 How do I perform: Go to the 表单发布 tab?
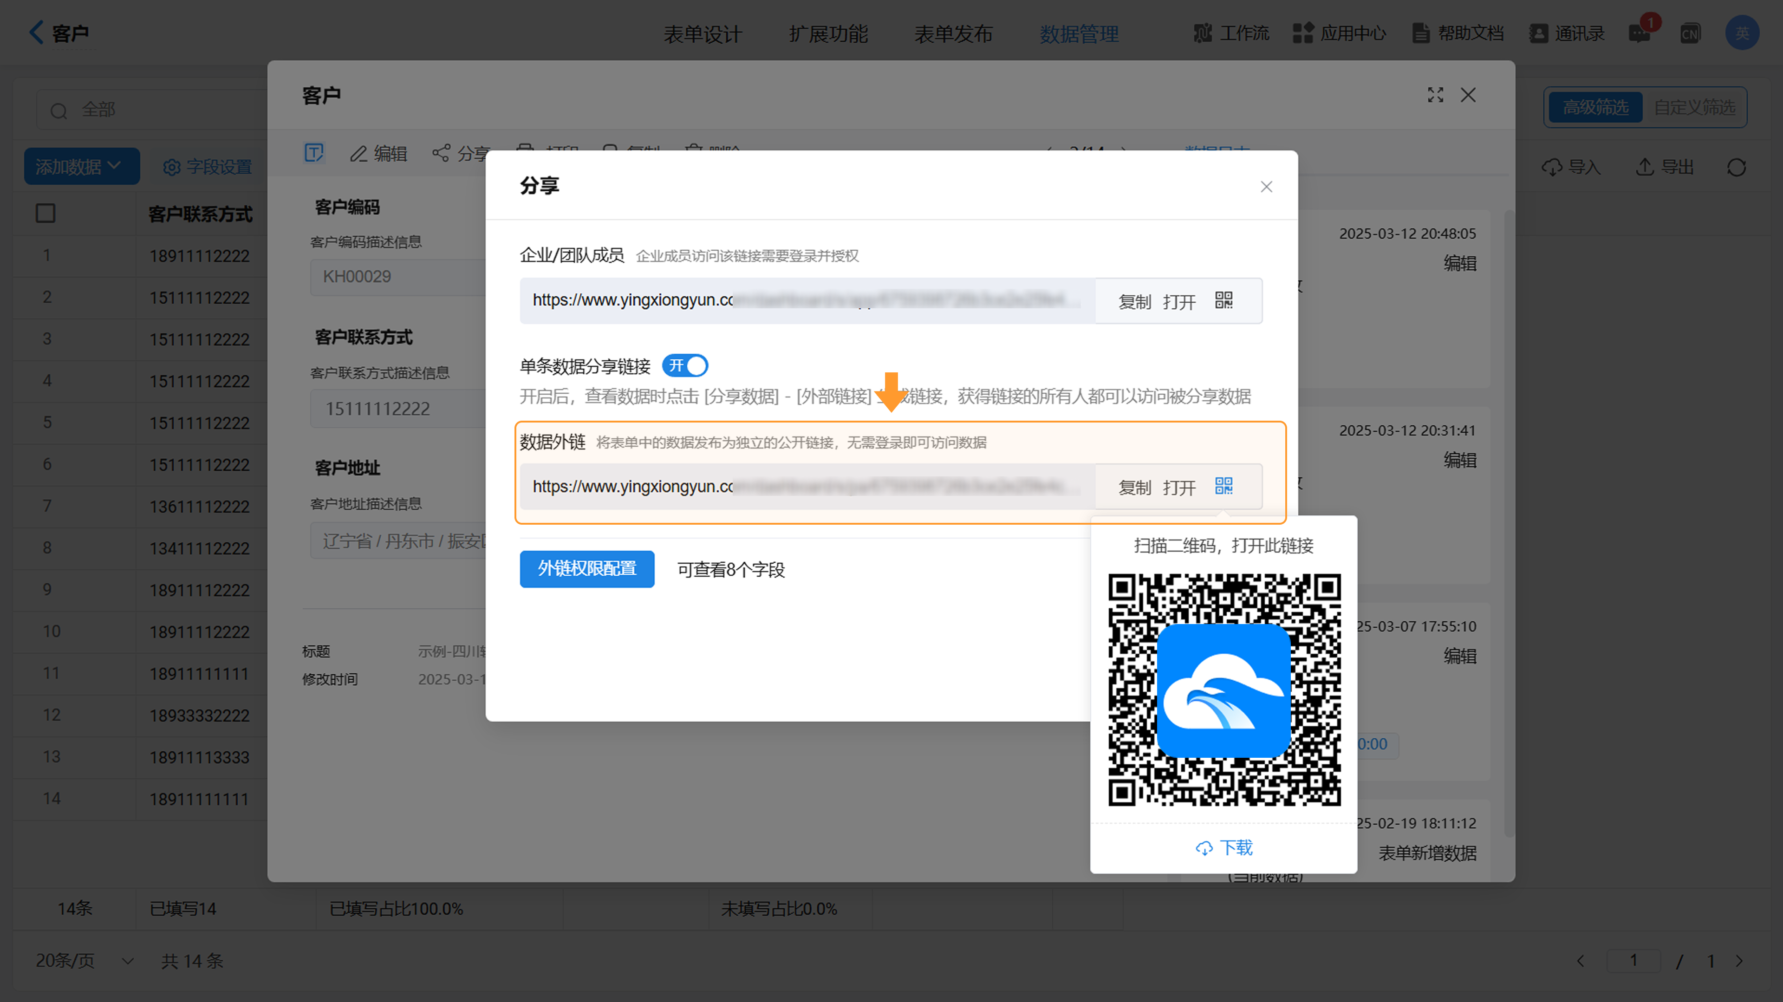[x=953, y=33]
